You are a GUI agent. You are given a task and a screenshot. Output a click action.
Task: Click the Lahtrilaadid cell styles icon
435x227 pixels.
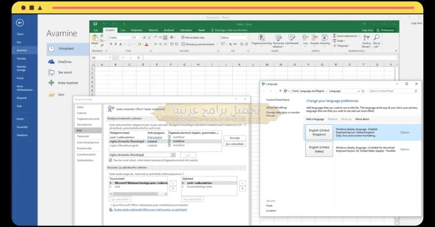[x=291, y=38]
